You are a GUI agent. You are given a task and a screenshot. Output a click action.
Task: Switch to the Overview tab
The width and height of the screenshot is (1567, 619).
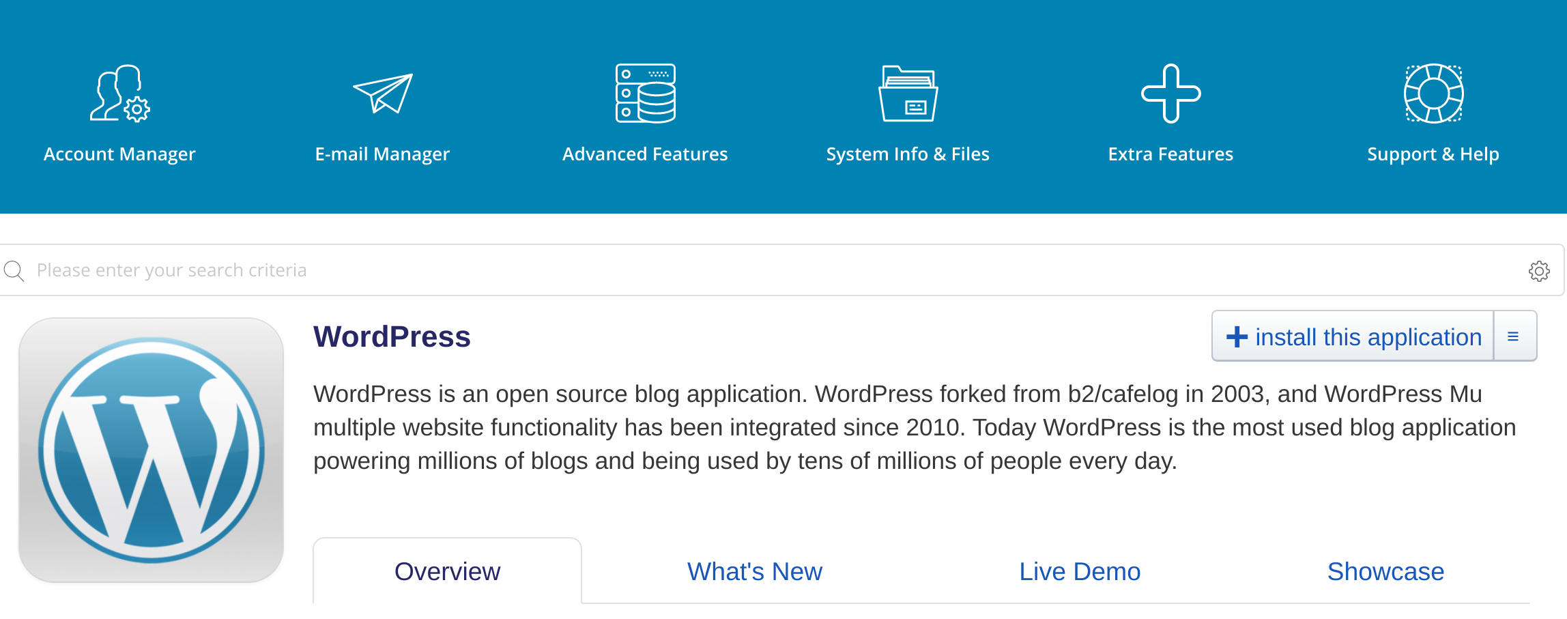coord(447,571)
